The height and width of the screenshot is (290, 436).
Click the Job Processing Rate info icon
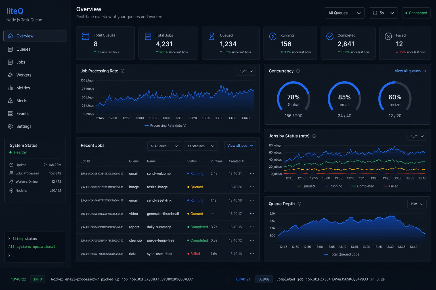pos(123,71)
